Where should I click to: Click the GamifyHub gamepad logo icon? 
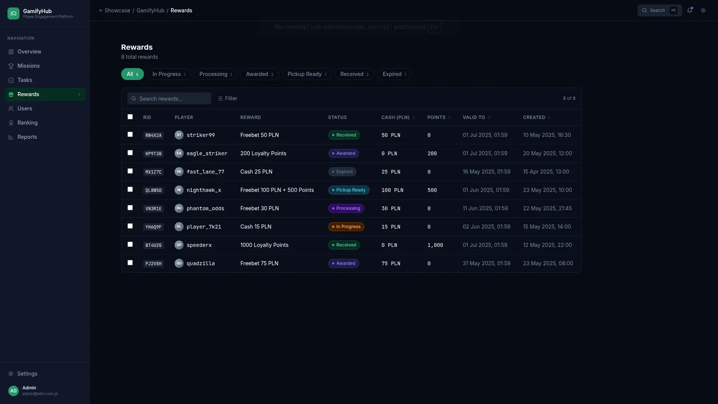coord(13,13)
